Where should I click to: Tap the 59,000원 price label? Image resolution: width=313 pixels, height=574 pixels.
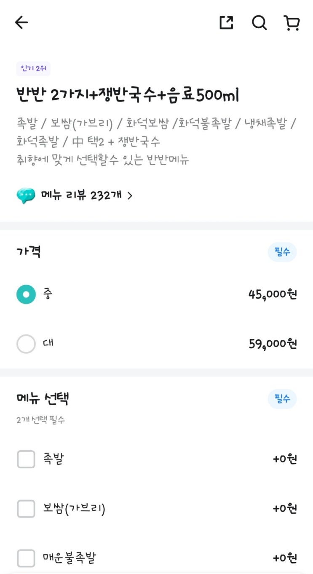273,344
